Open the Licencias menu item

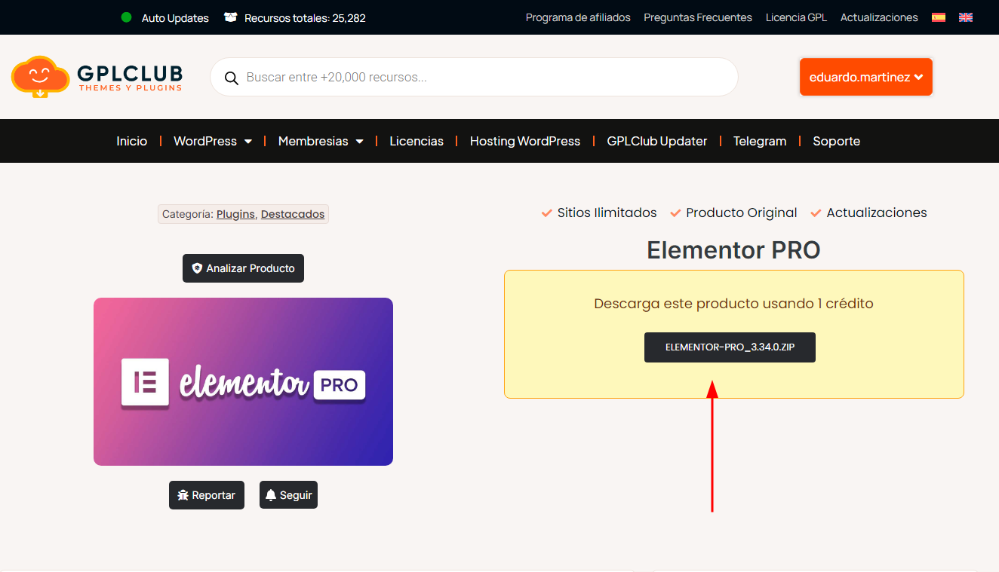(417, 141)
